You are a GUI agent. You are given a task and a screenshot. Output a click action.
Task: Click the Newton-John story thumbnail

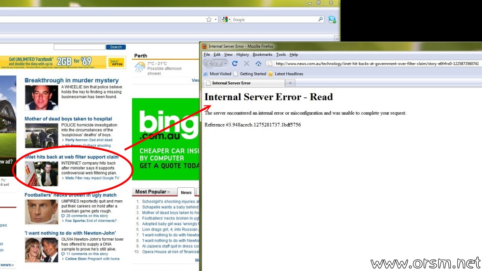(x=41, y=250)
